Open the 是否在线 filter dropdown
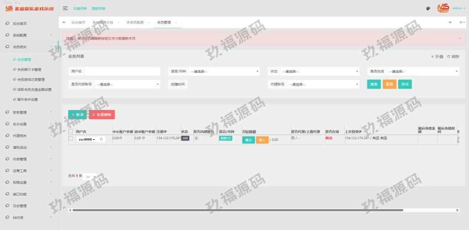Image resolution: width=469 pixels, height=230 pixels. pyautogui.click(x=423, y=71)
